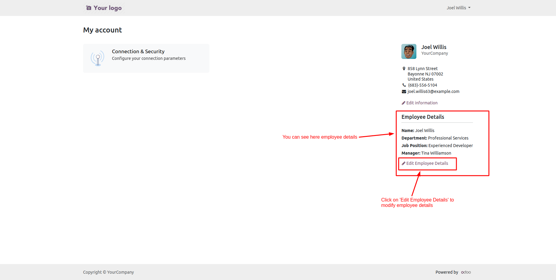
Task: Click the phone icon beside the number
Action: click(x=404, y=85)
